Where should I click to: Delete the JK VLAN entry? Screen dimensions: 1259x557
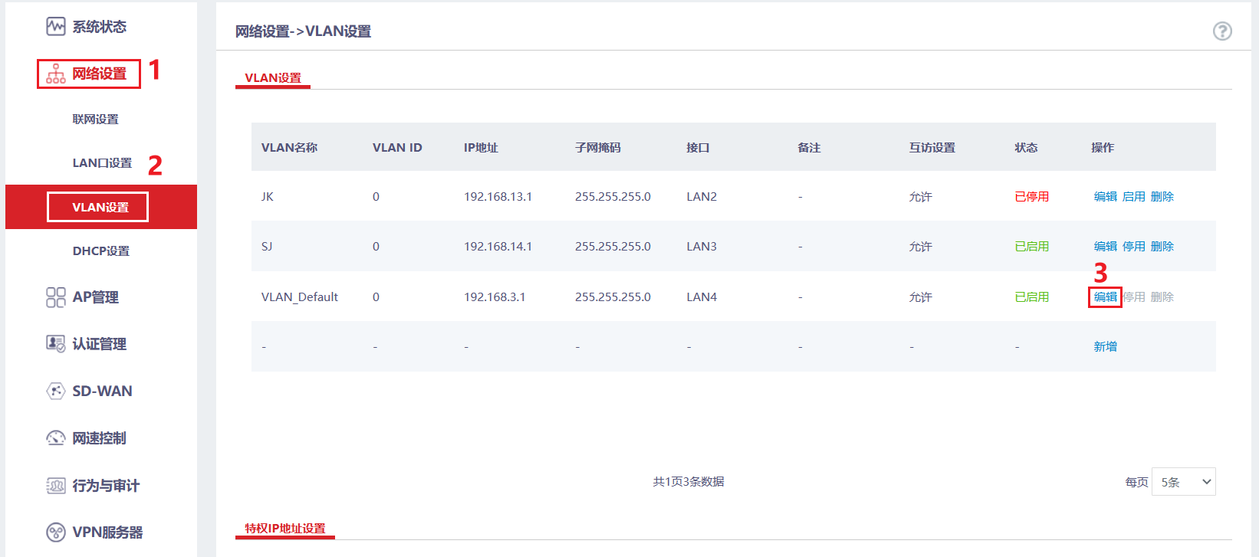pyautogui.click(x=1162, y=197)
